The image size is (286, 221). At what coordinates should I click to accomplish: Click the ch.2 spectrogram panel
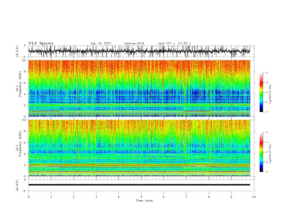coord(139,148)
